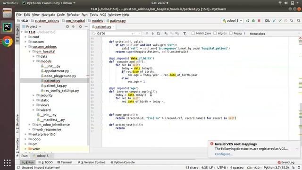
Task: Toggle the Regex checkbox
Action: pos(231,34)
